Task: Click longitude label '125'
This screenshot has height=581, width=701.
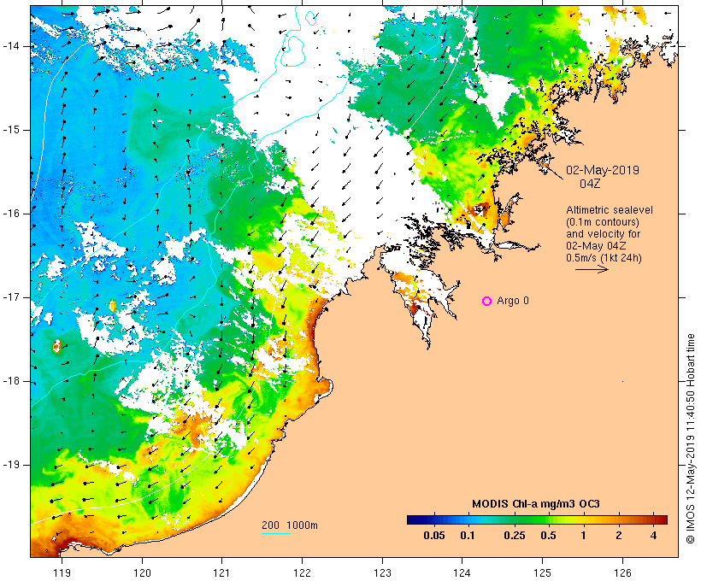Action: tap(543, 572)
